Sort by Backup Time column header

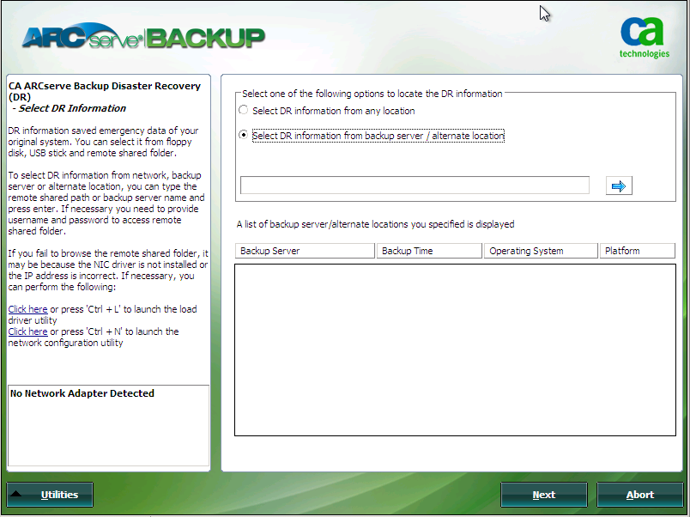pyautogui.click(x=429, y=251)
